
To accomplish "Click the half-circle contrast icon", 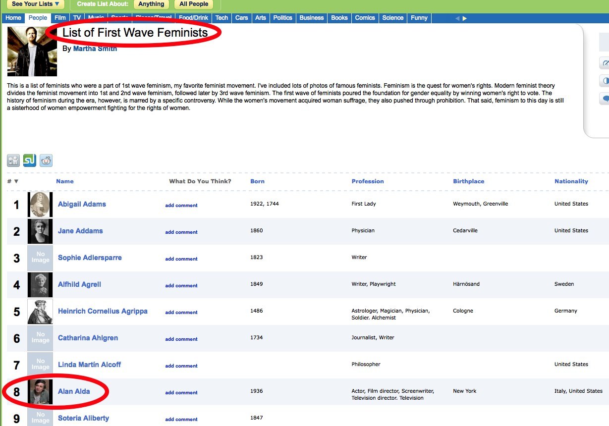I will (605, 81).
